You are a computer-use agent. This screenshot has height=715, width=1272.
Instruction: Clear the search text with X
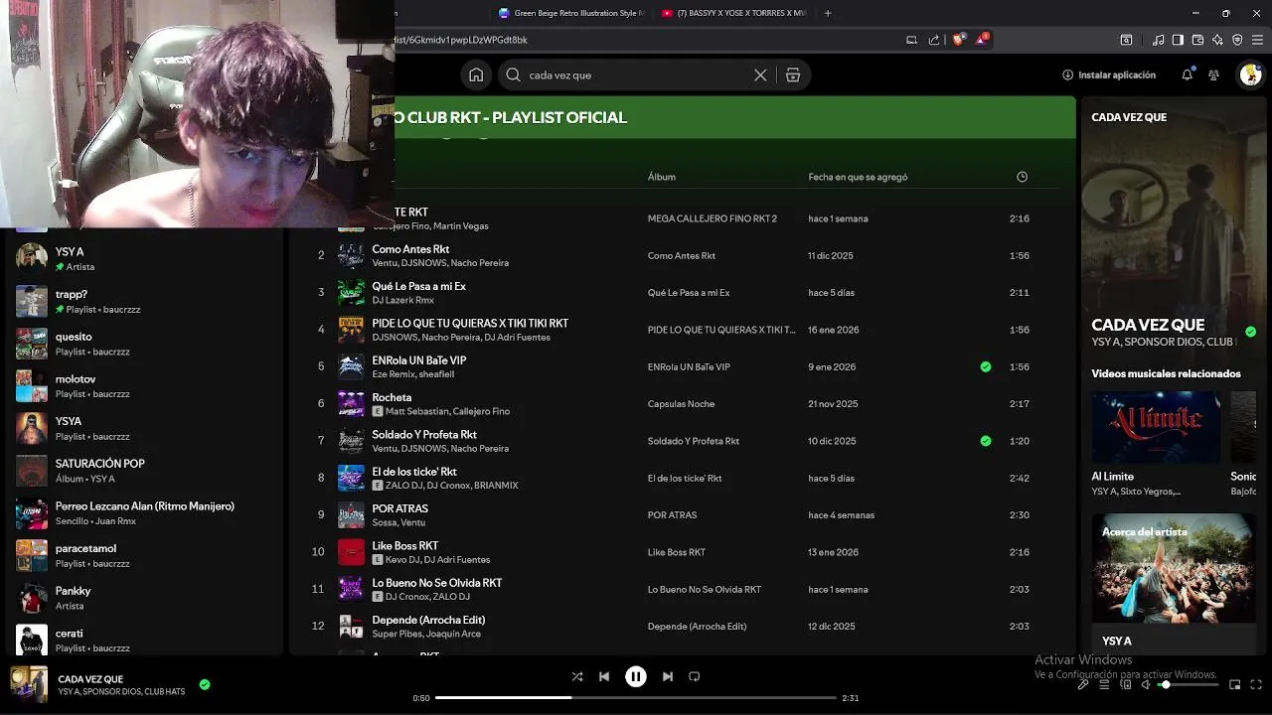point(760,74)
